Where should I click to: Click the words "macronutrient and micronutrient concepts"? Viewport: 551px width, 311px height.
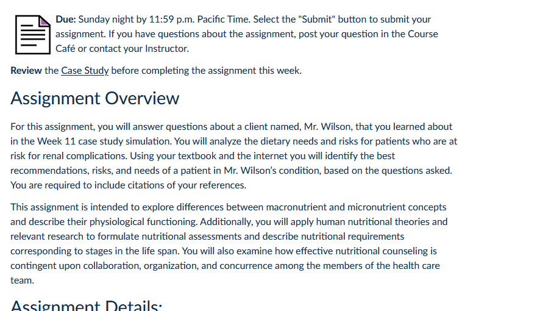[356, 207]
